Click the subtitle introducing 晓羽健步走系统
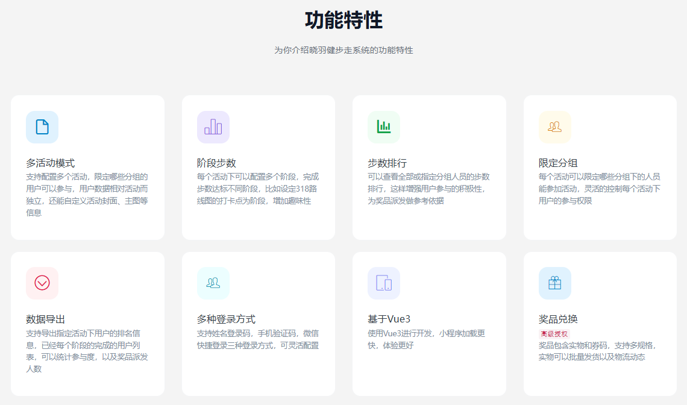This screenshot has width=687, height=405. click(x=343, y=50)
